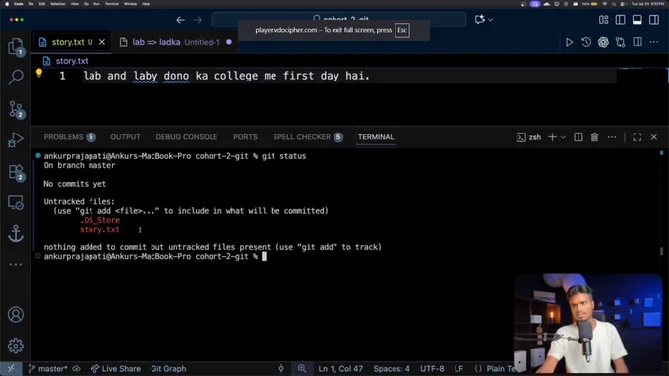This screenshot has width=669, height=376.
Task: Change encoding via UTF-8
Action: (x=432, y=369)
